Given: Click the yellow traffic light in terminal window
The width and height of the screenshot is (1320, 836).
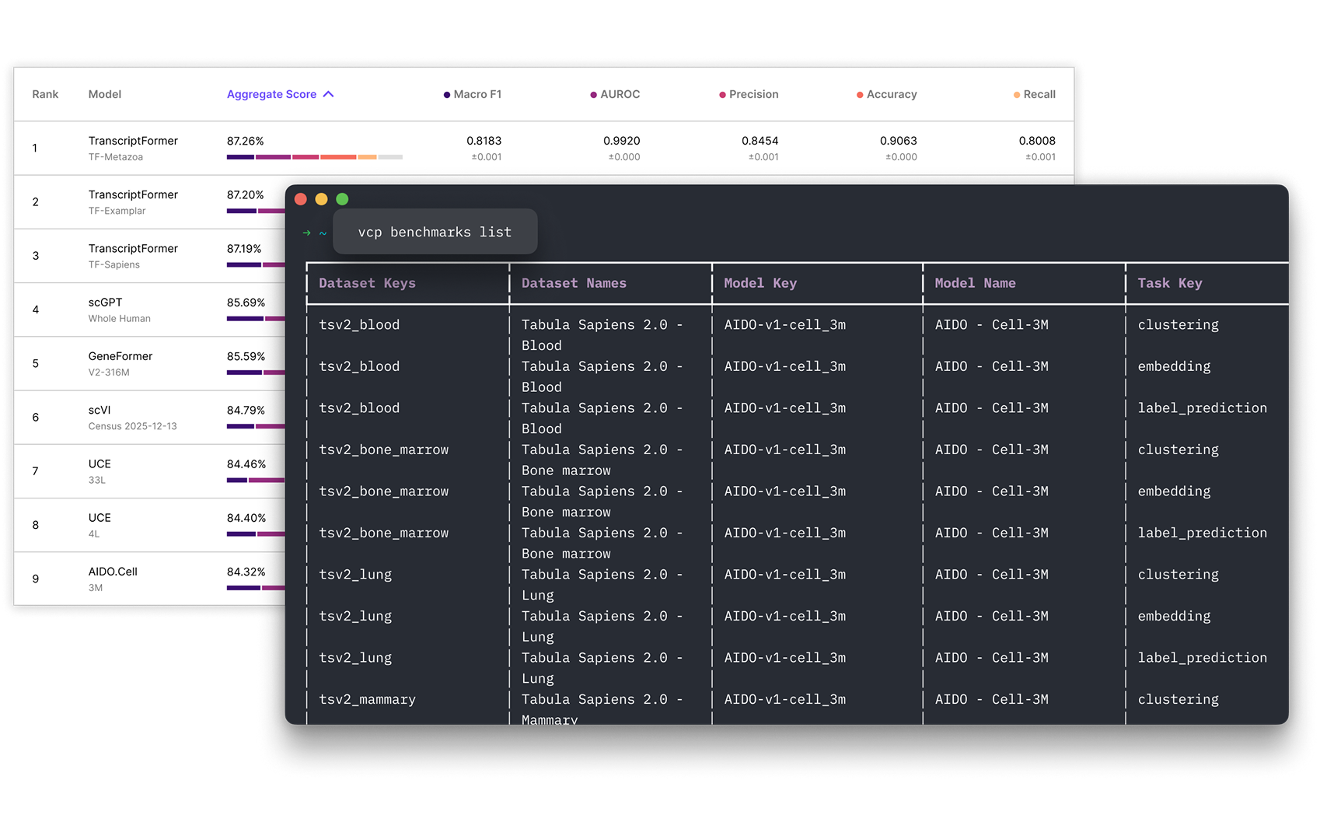Looking at the screenshot, I should (x=322, y=199).
